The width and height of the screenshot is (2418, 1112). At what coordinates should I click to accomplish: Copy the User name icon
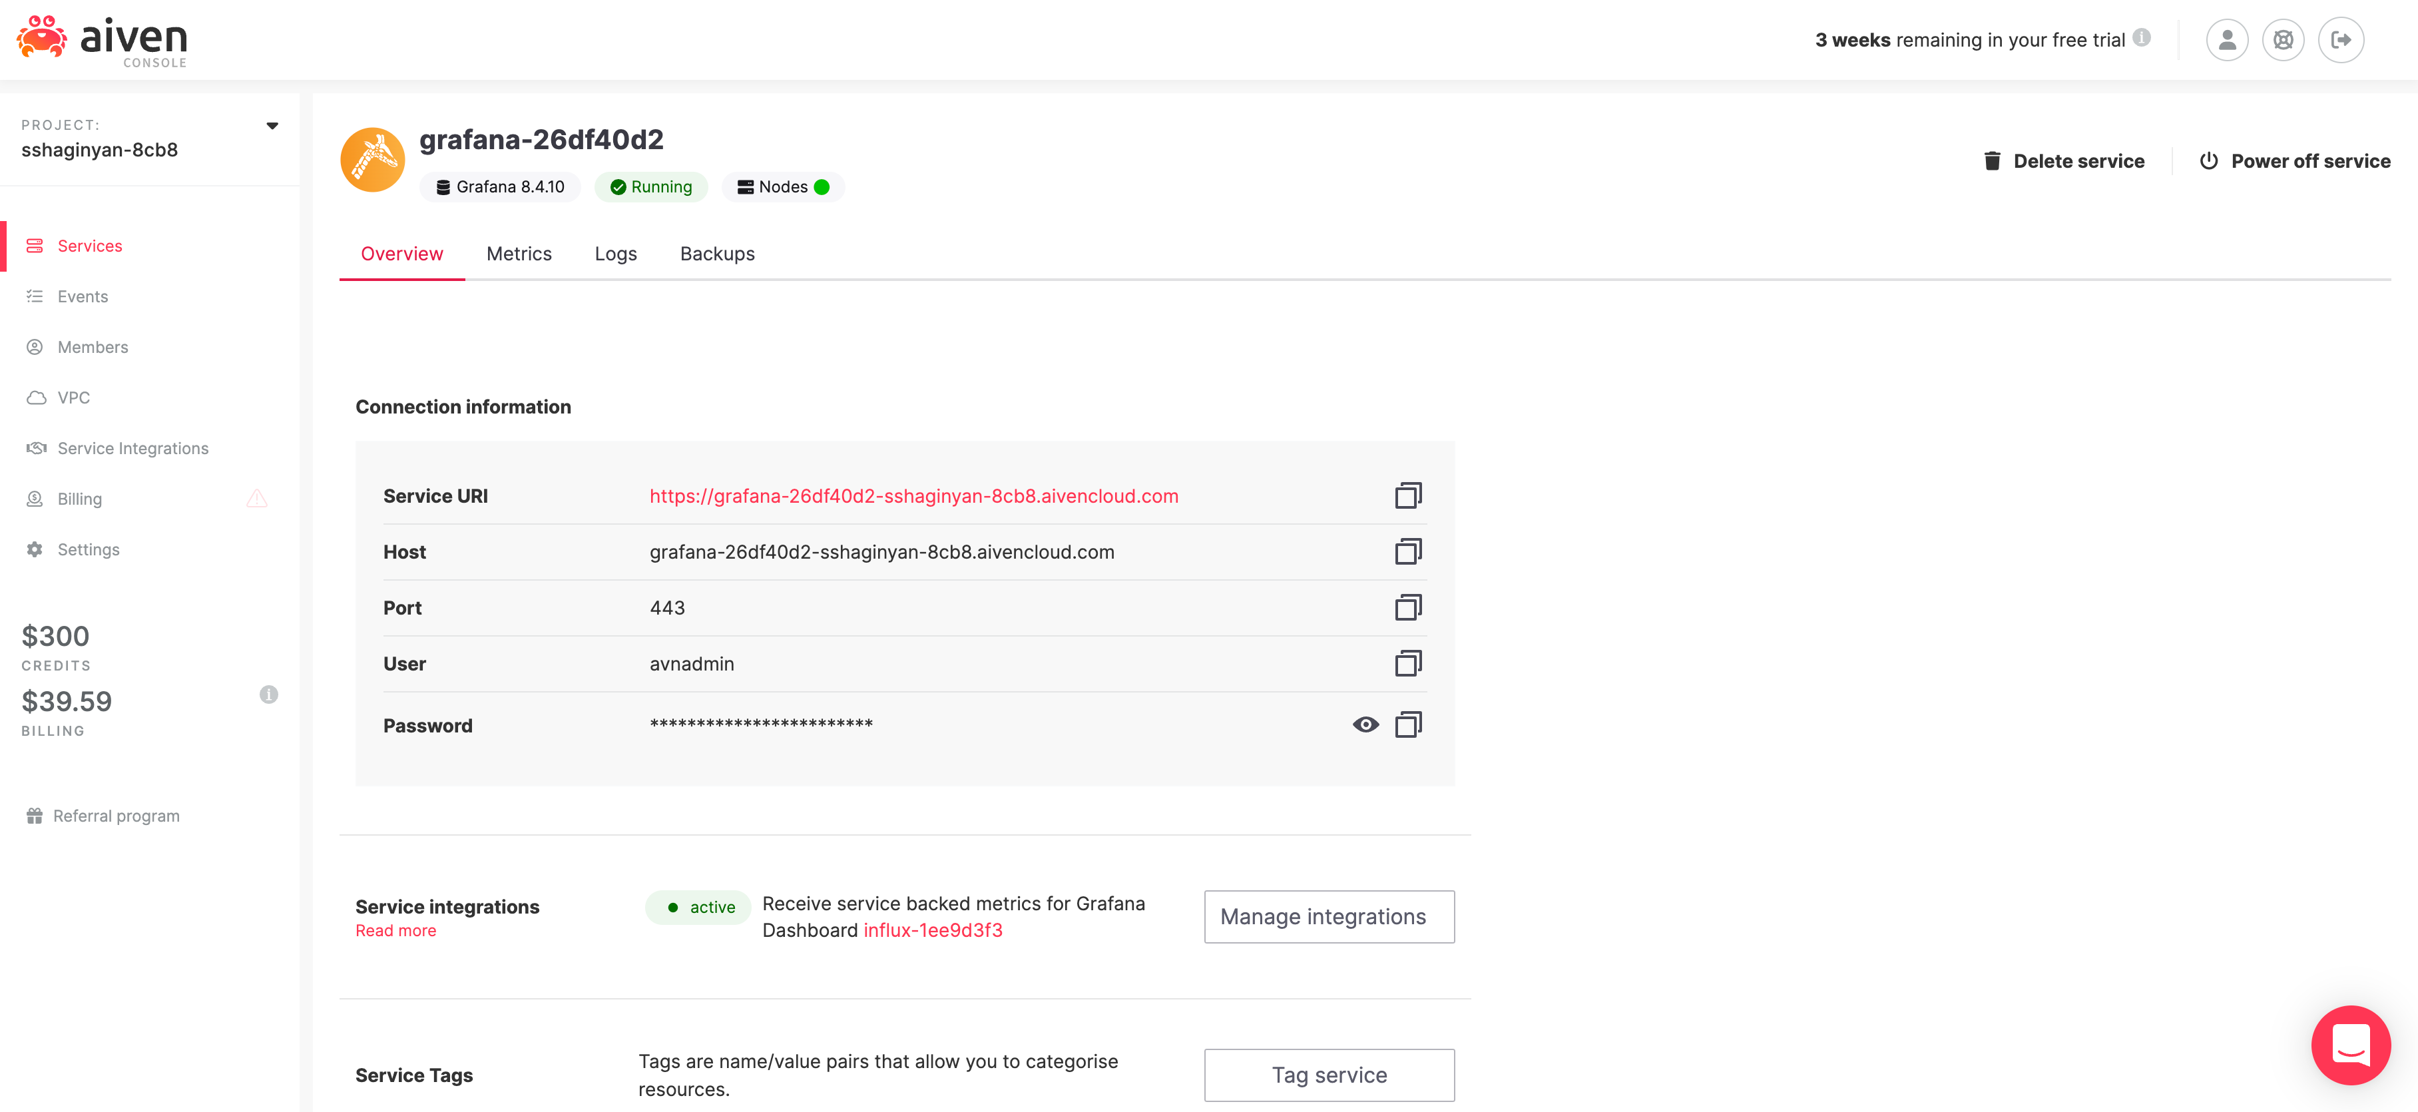(1407, 663)
